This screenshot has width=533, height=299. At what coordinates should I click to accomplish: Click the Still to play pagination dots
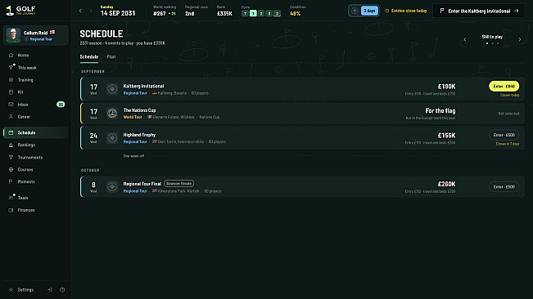pyautogui.click(x=492, y=43)
